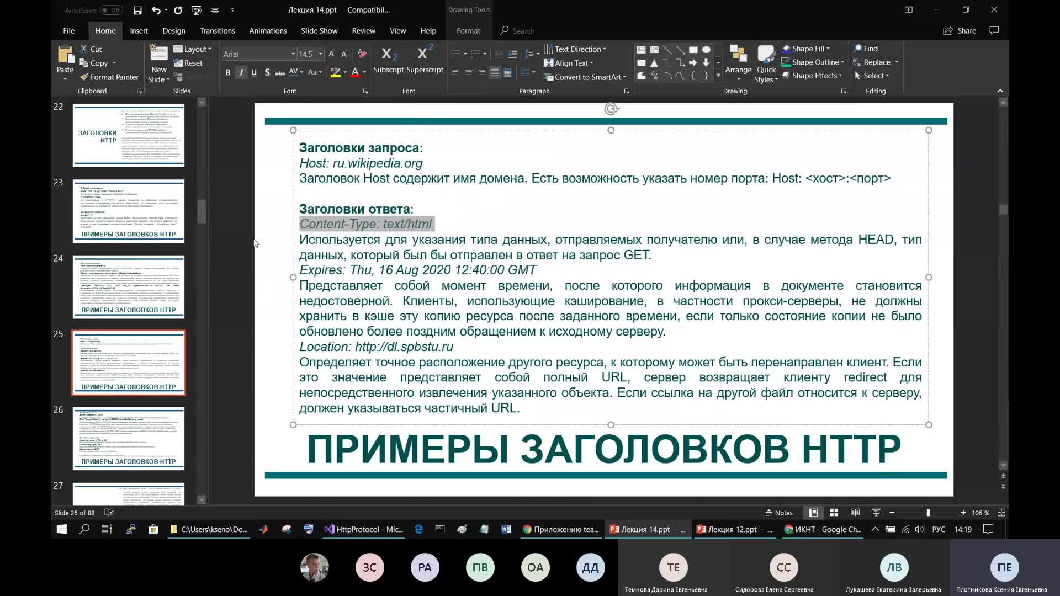Image resolution: width=1060 pixels, height=596 pixels.
Task: Switch to the Animations tab
Action: [268, 31]
